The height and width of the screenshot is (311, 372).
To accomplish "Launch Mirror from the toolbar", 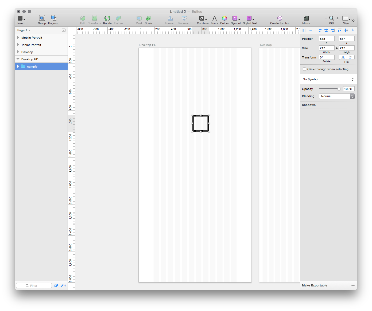I will point(306,18).
